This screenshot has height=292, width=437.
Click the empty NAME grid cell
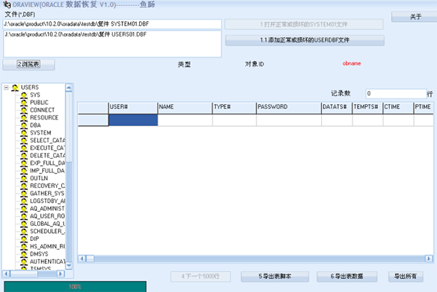coord(185,120)
